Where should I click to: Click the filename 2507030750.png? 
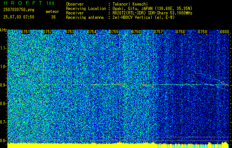19,10
